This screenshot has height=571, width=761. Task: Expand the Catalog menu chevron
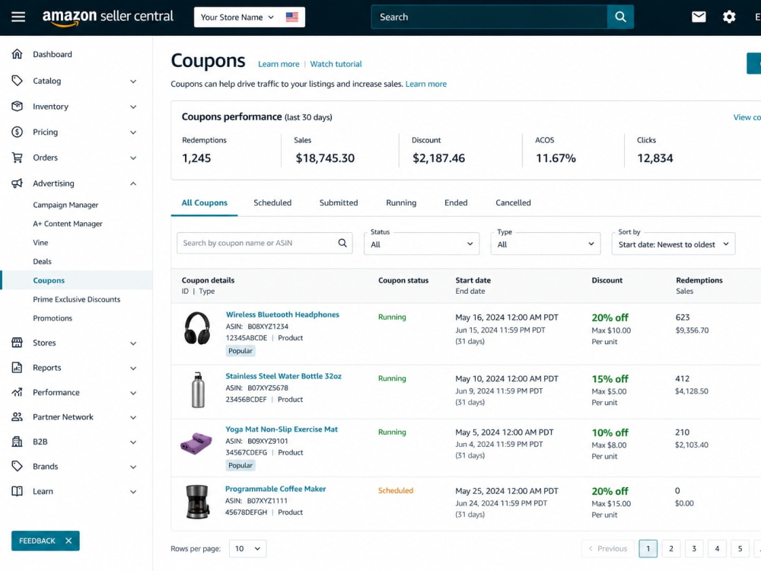[133, 81]
